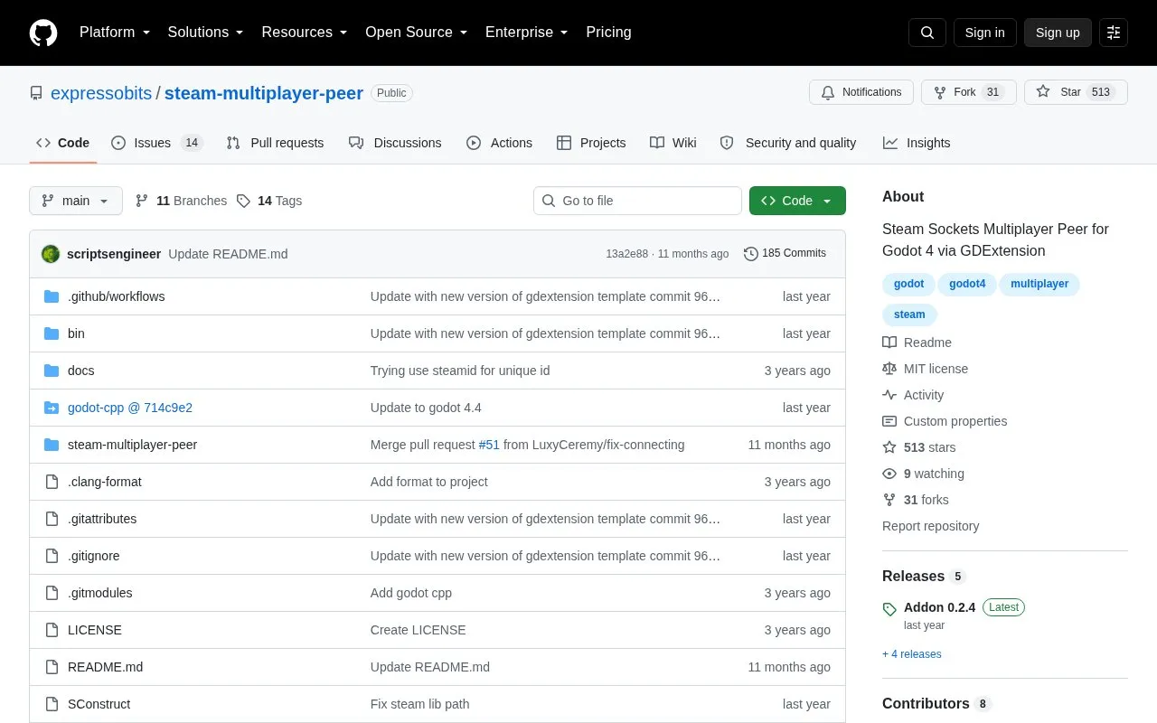Expand the Solutions menu
The height and width of the screenshot is (723, 1157).
point(206,33)
